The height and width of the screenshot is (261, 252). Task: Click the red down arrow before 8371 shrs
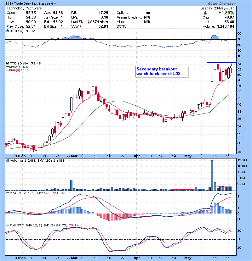89,22
